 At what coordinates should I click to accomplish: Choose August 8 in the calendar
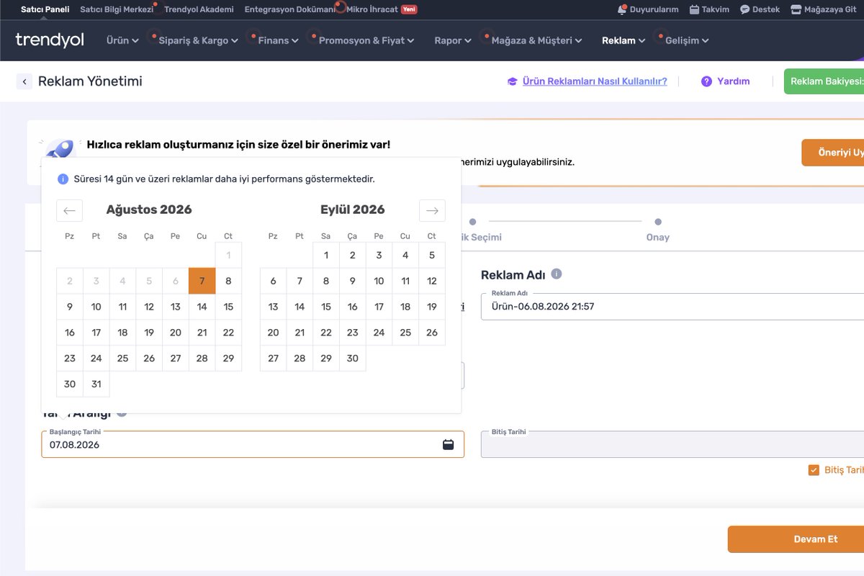[228, 281]
